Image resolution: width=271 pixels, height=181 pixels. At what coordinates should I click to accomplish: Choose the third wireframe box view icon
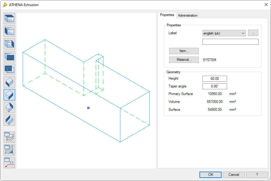click(9, 44)
